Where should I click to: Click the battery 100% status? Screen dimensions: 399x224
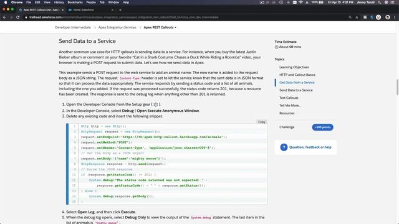(317, 2)
